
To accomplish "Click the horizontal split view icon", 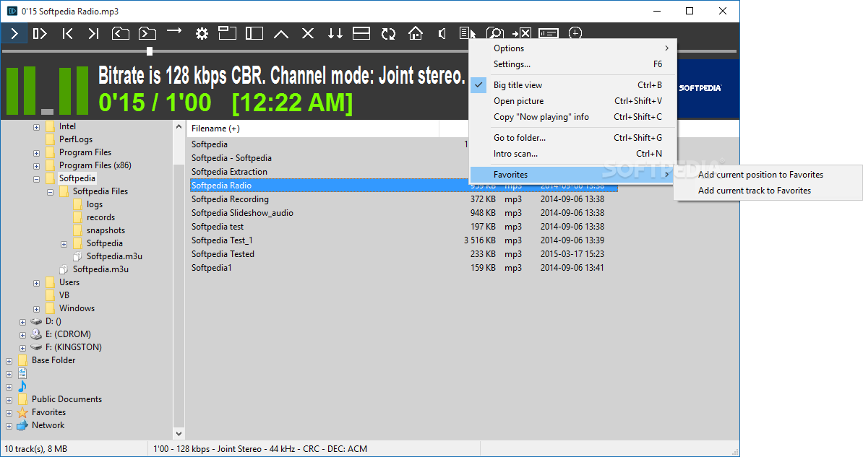I will 361,33.
